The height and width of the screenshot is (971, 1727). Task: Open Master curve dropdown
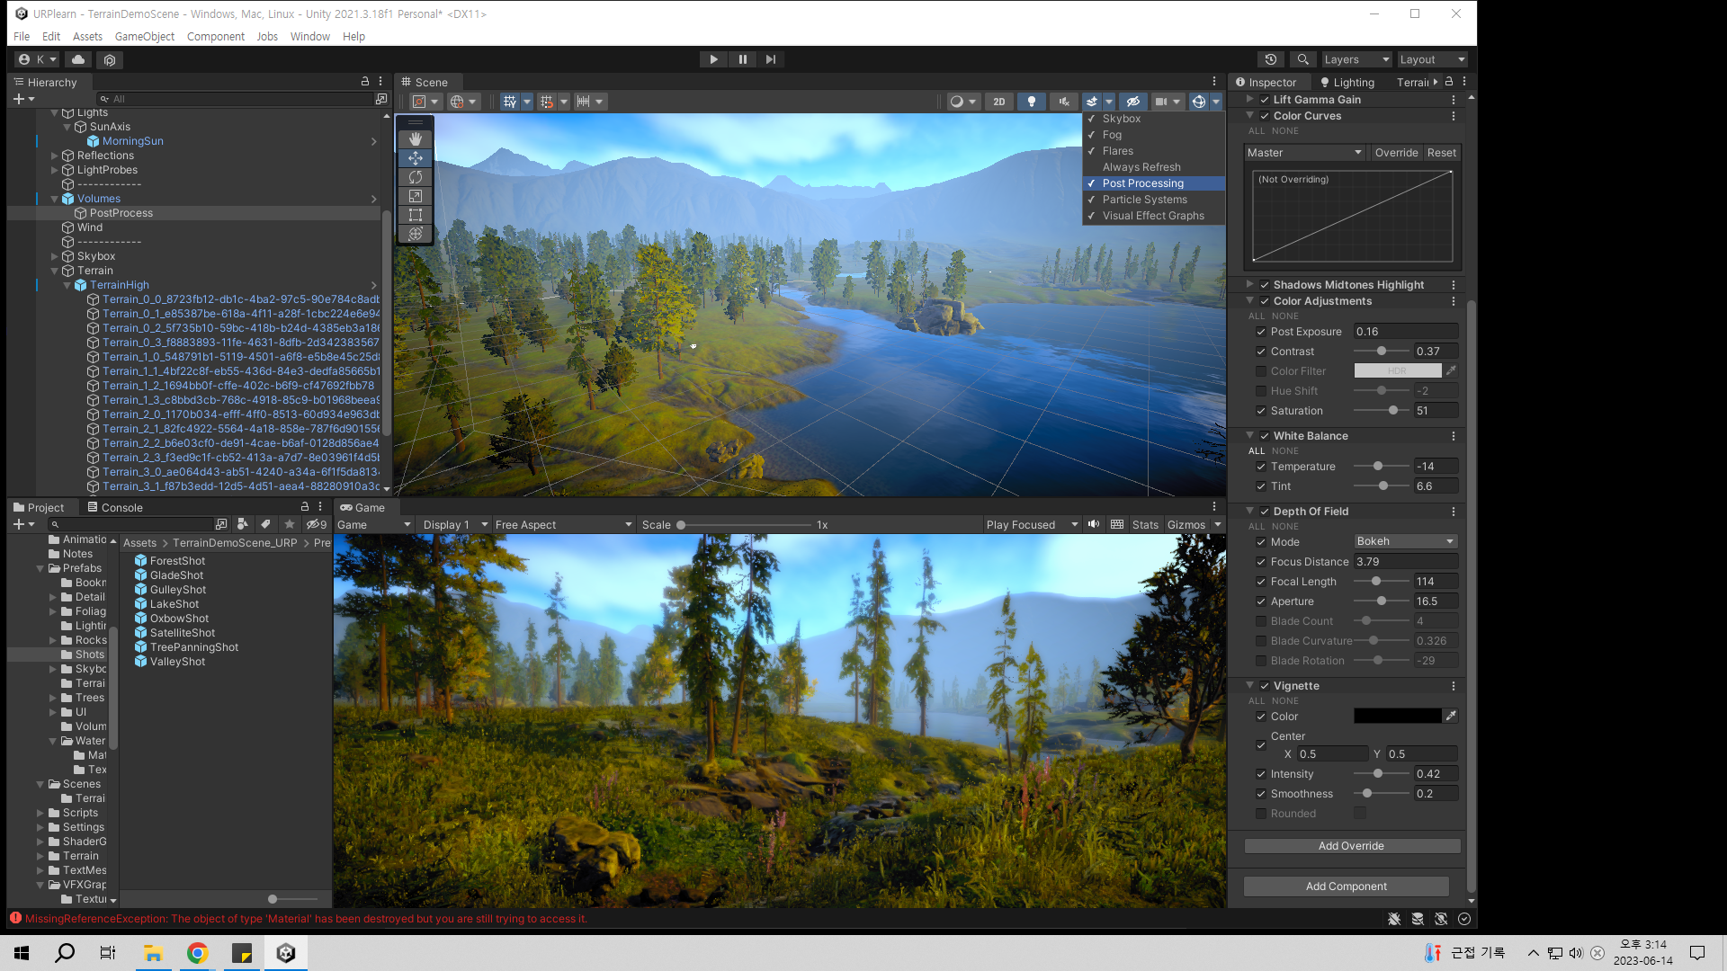click(1304, 153)
